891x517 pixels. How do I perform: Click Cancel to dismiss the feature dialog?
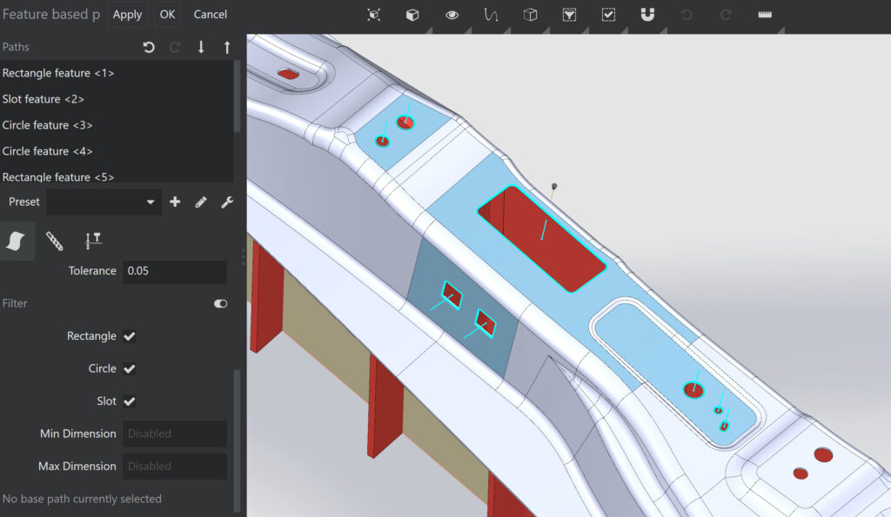(x=210, y=14)
